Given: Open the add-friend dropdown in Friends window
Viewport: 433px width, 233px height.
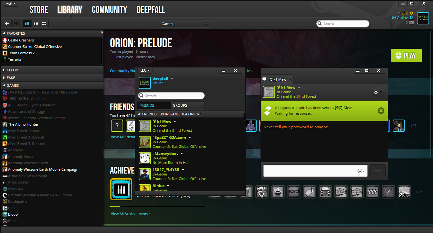Looking at the screenshot, I should coord(145,70).
